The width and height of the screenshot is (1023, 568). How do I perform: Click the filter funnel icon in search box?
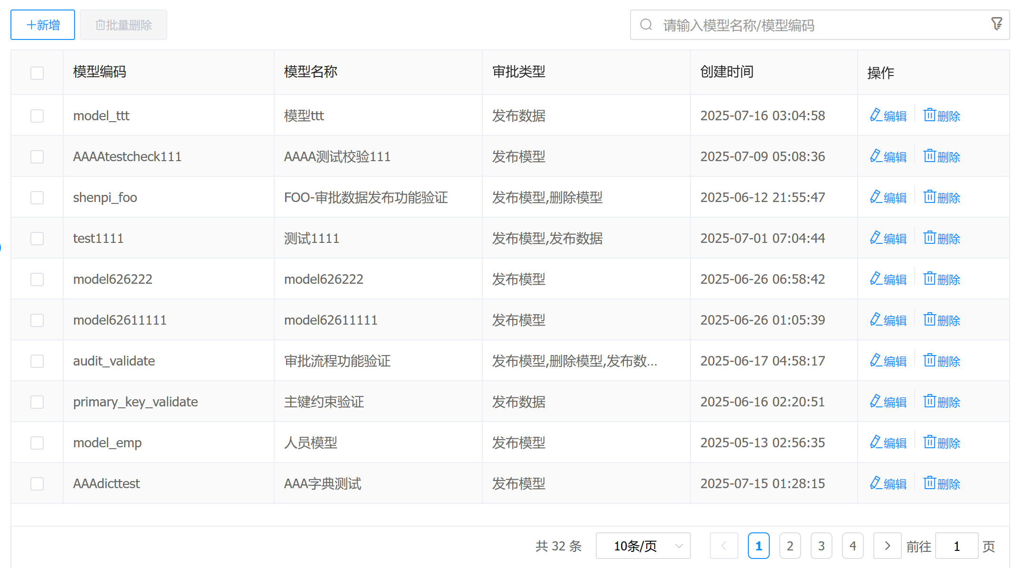pos(996,24)
